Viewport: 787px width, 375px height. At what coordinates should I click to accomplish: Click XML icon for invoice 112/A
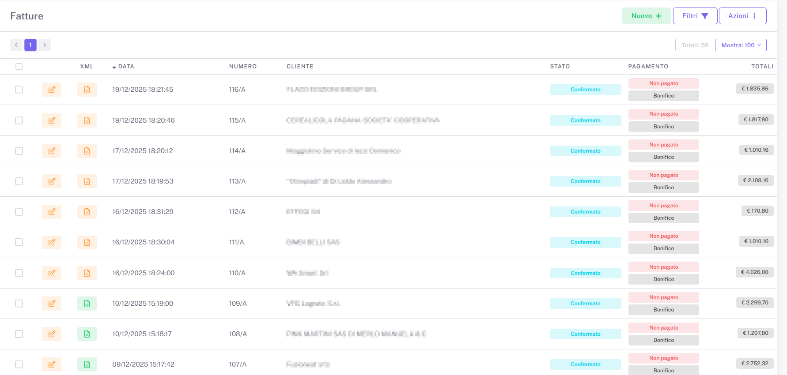(x=87, y=212)
